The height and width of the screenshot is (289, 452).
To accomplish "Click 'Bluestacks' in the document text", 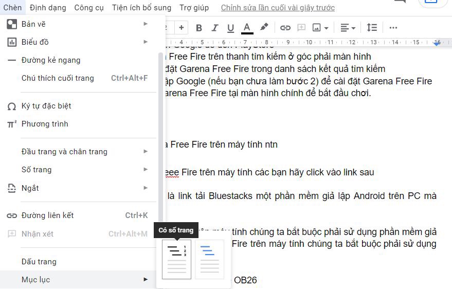I will coord(230,196).
